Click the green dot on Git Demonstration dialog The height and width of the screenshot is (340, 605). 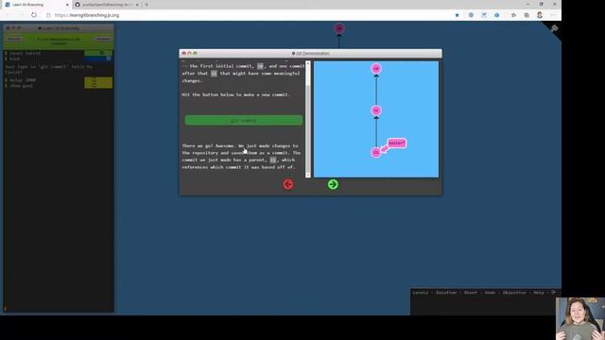[x=195, y=53]
